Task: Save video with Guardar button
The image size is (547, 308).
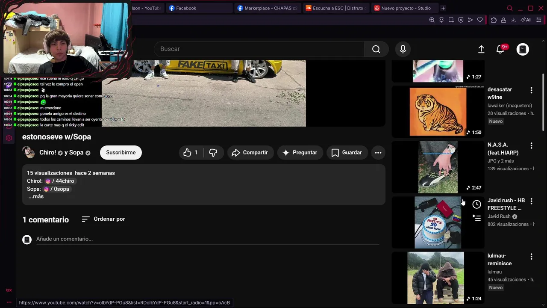Action: point(347,153)
